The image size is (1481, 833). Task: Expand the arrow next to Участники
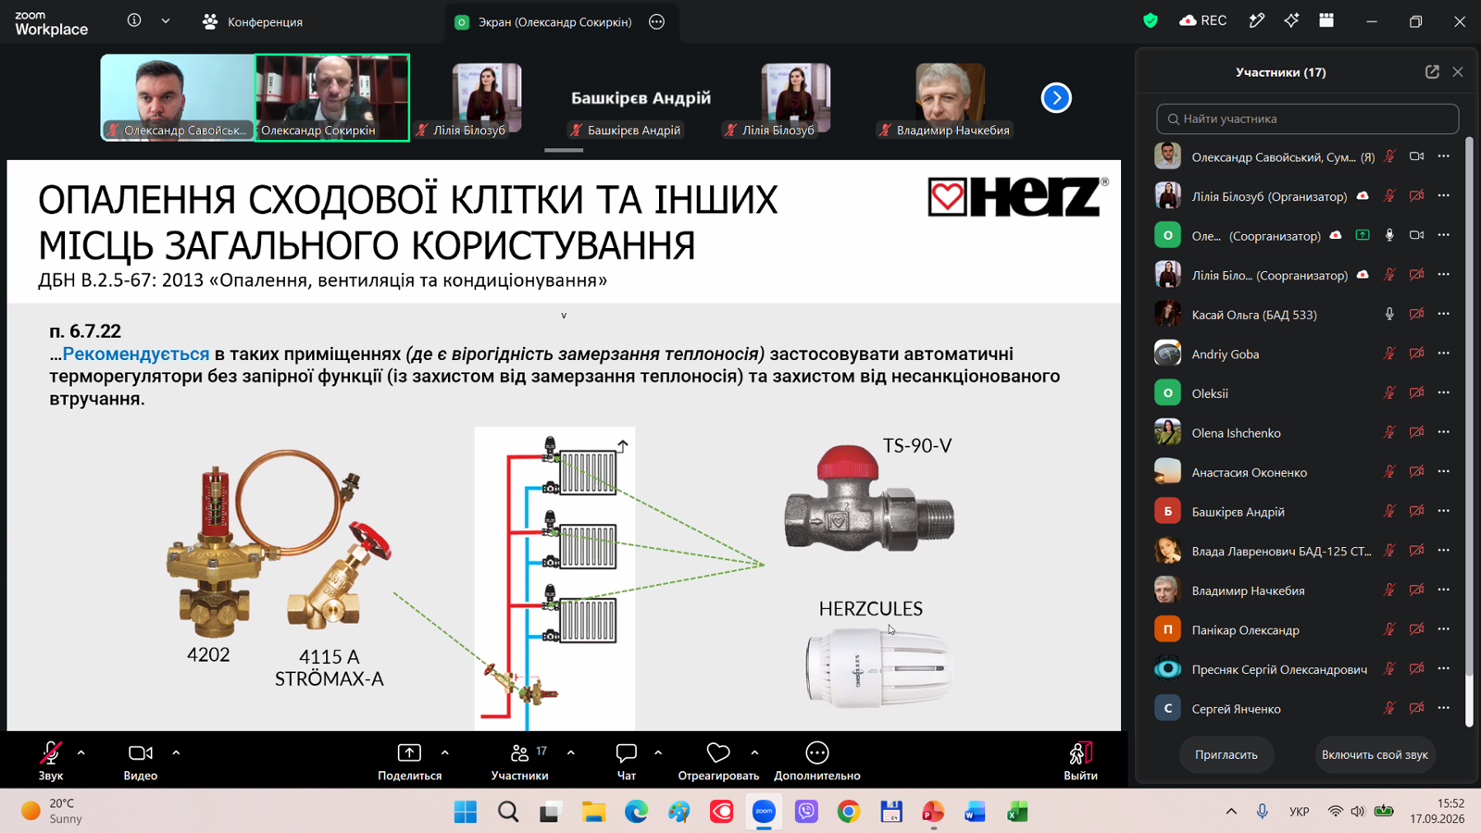pos(571,752)
